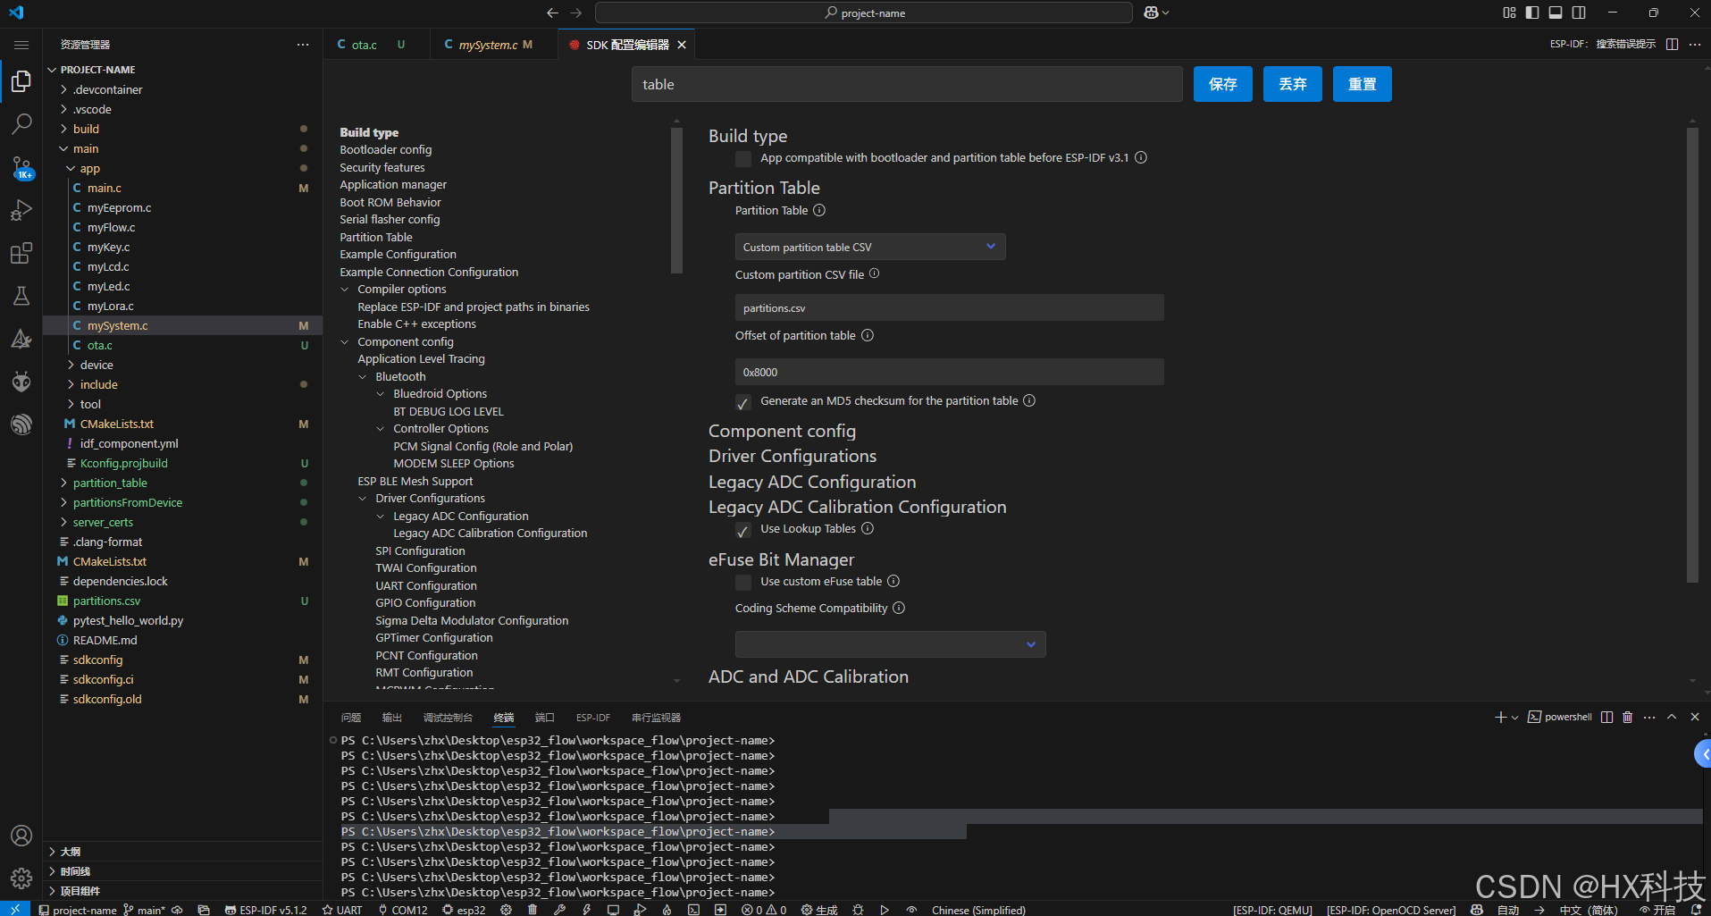
Task: Uncheck Use Lookup Tables checkbox
Action: pyautogui.click(x=743, y=530)
